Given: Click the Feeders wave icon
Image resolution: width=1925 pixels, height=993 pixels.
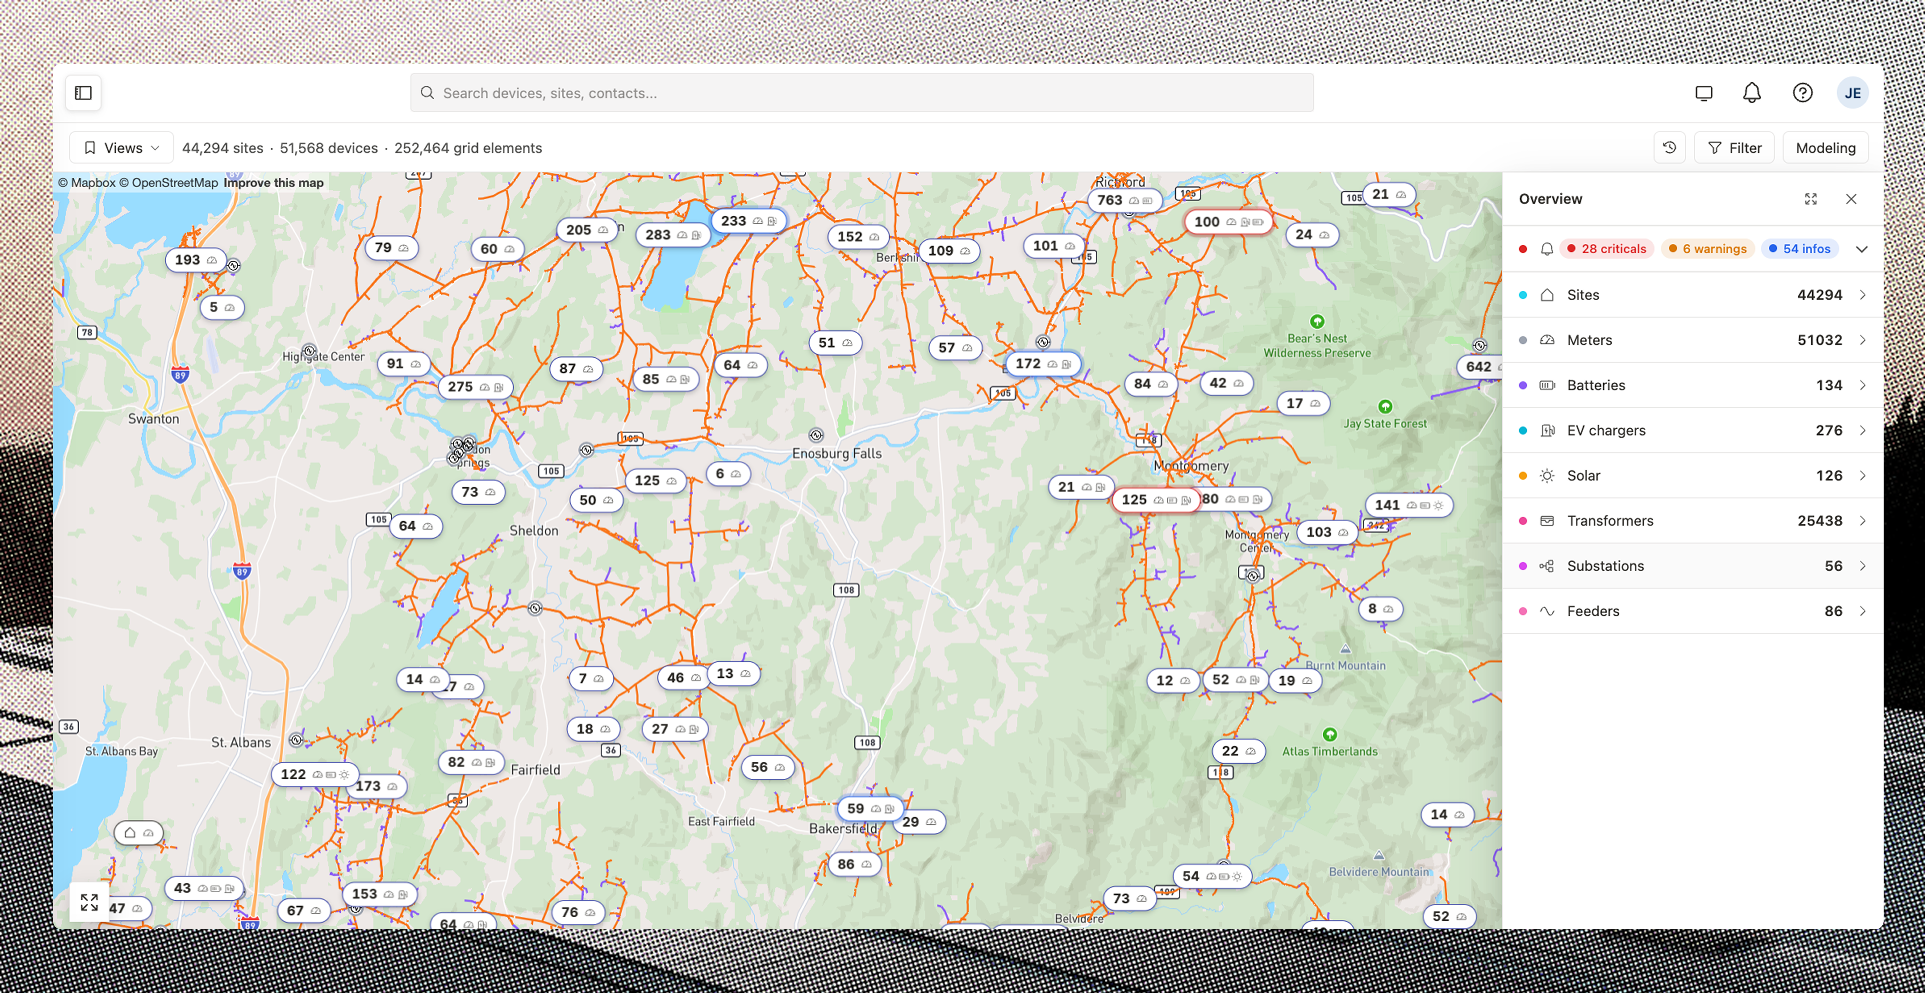Looking at the screenshot, I should point(1547,611).
